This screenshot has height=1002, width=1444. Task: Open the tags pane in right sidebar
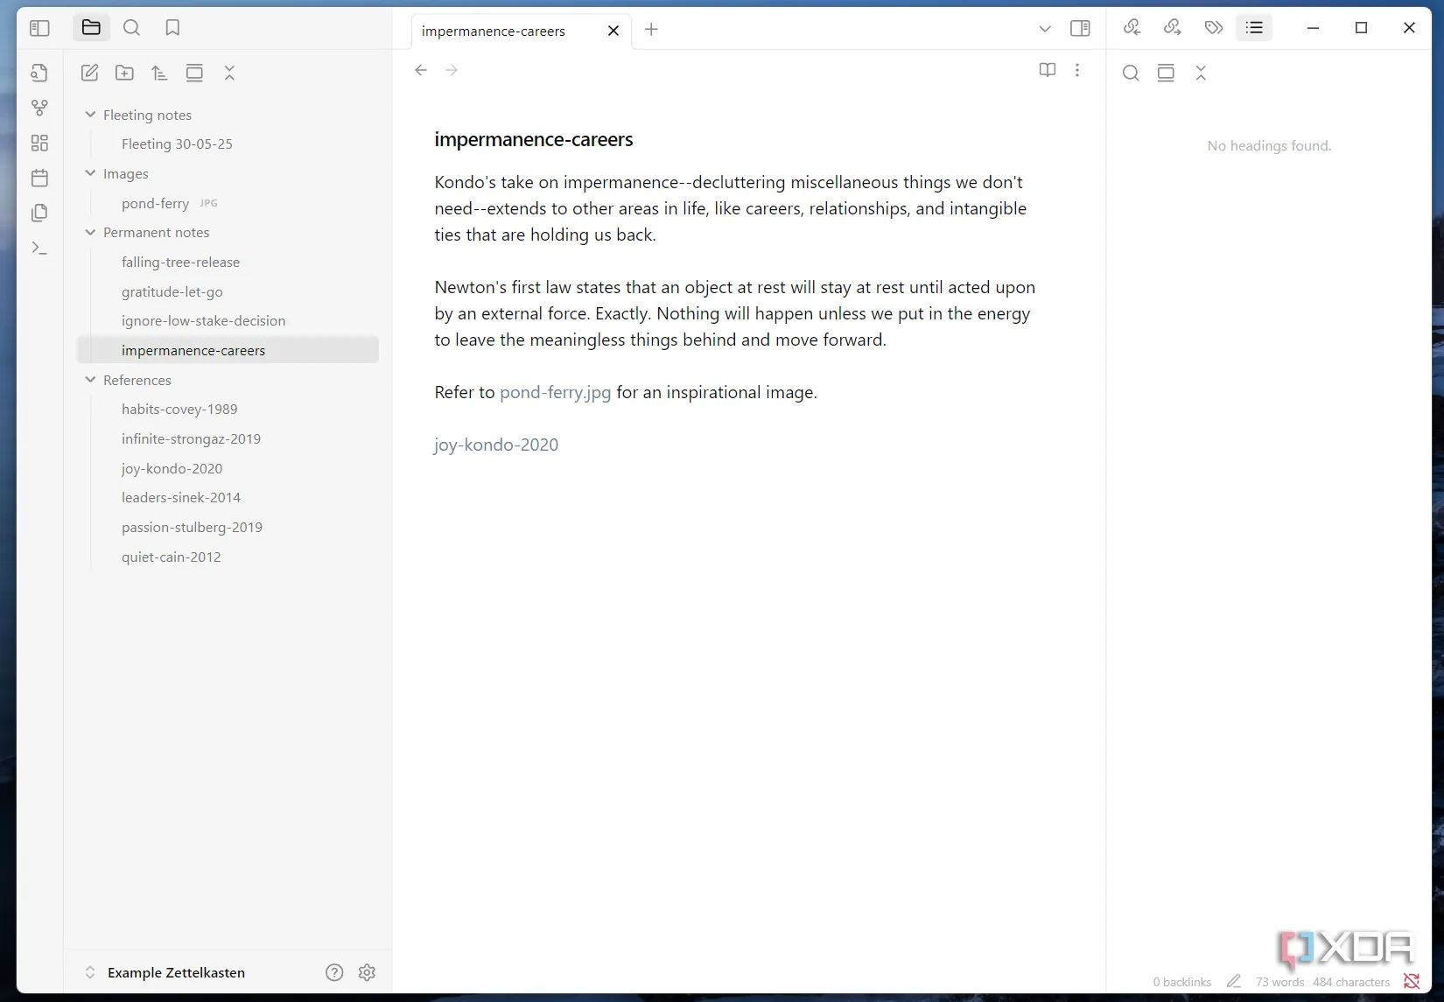coord(1213,28)
